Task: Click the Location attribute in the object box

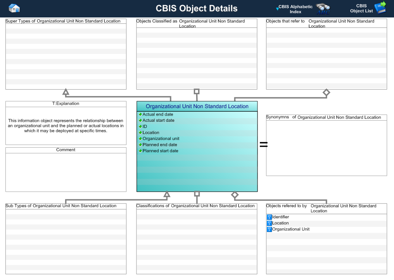Action: [151, 133]
